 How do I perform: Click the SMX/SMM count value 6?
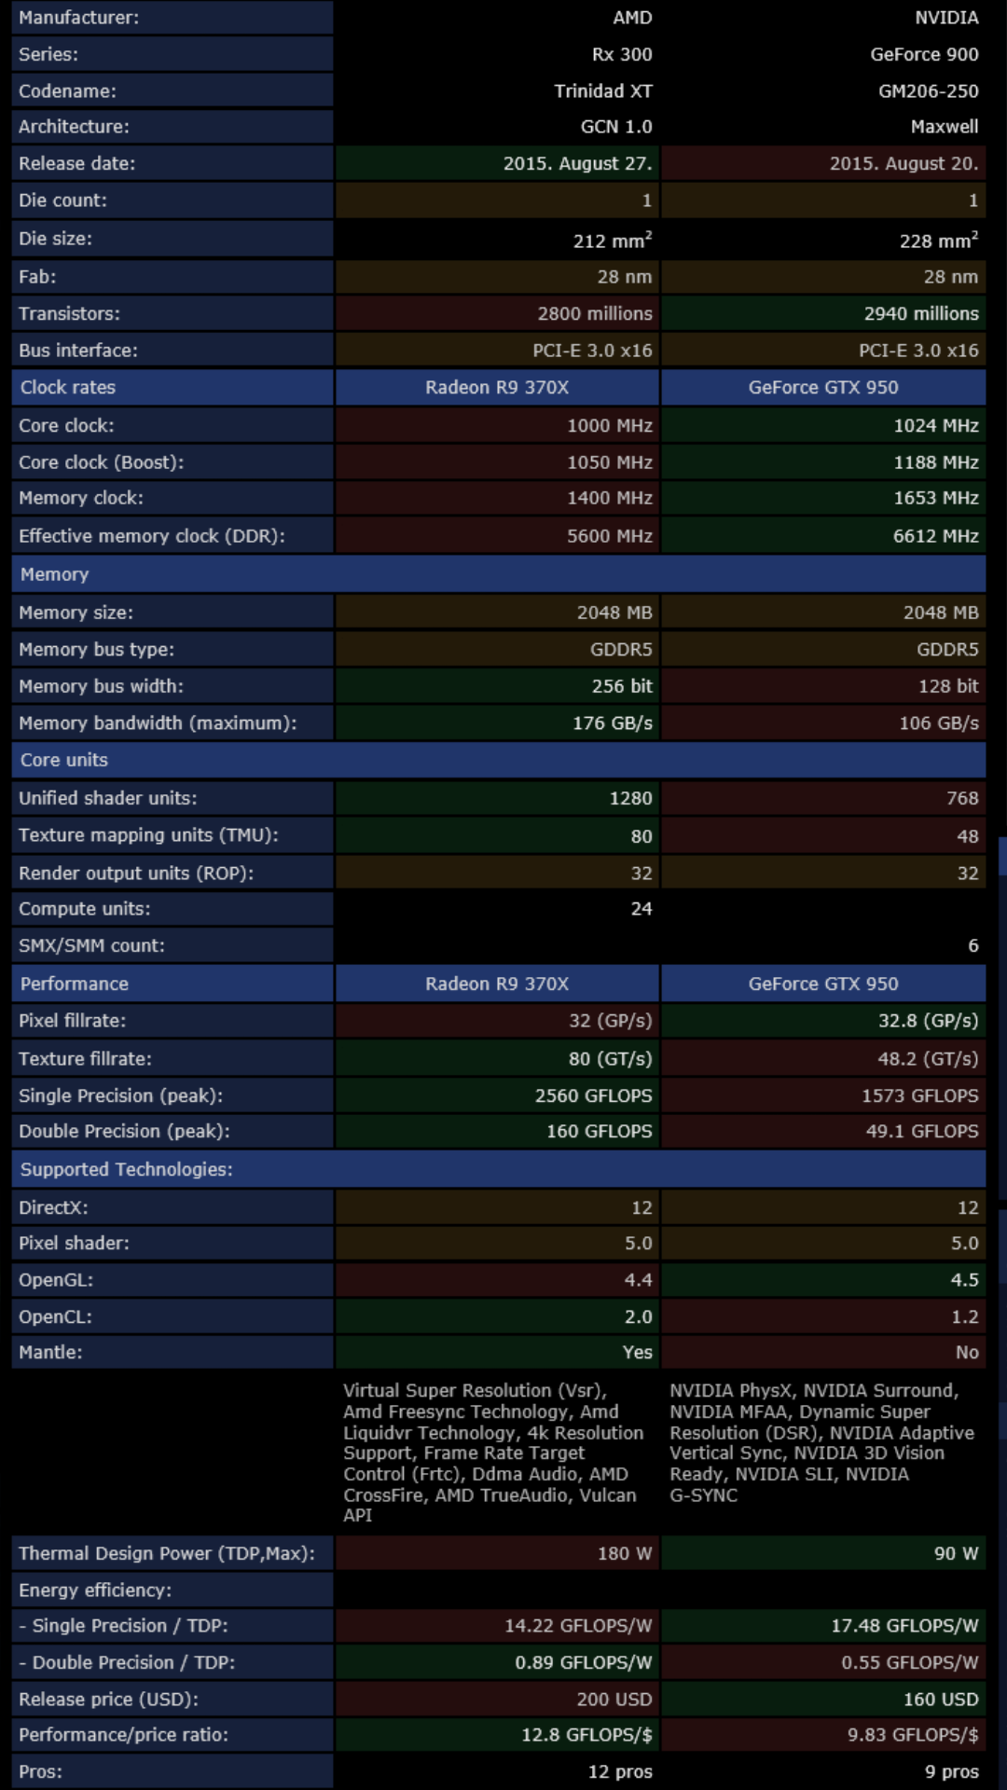[x=973, y=945]
